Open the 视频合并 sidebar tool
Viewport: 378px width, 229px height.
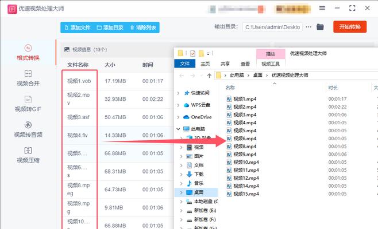pyautogui.click(x=28, y=78)
